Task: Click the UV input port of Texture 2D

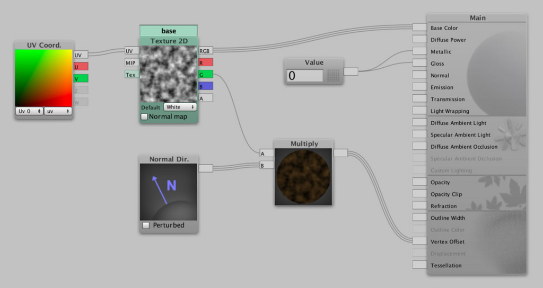Action: [x=132, y=51]
